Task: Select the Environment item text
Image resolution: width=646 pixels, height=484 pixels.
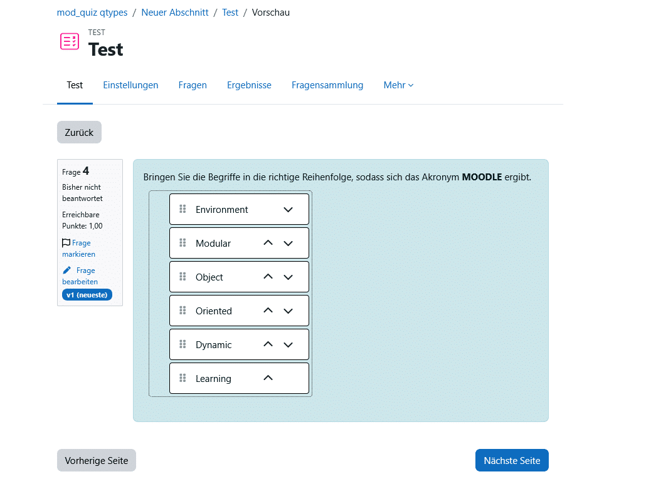Action: (x=221, y=210)
